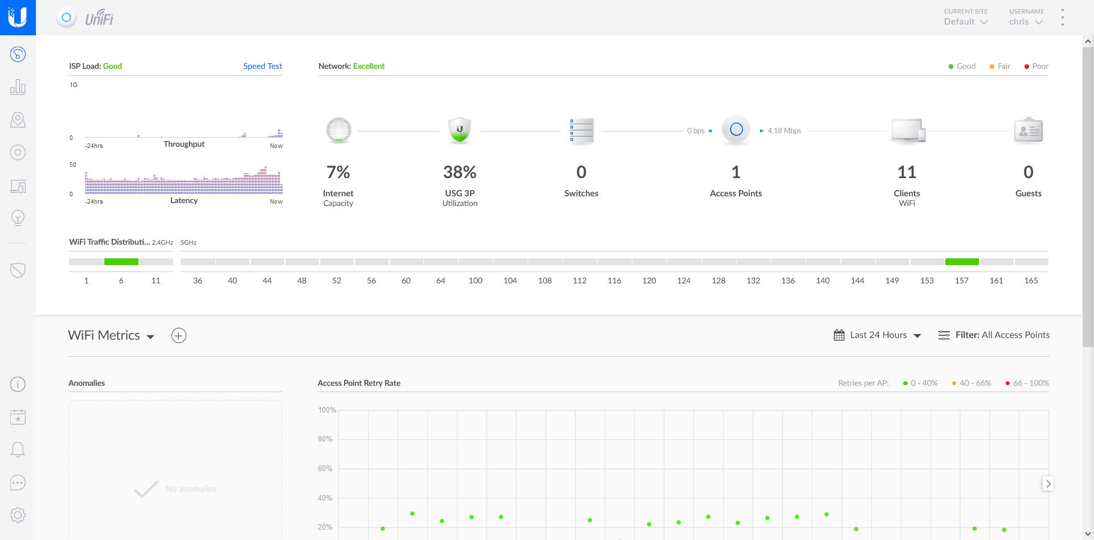Open the Alerts bell icon
The height and width of the screenshot is (540, 1094).
click(x=18, y=449)
